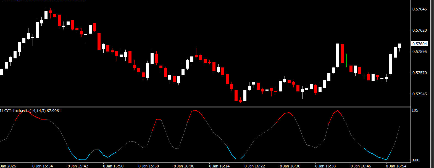Click the 0.57620 price axis level

(419, 30)
